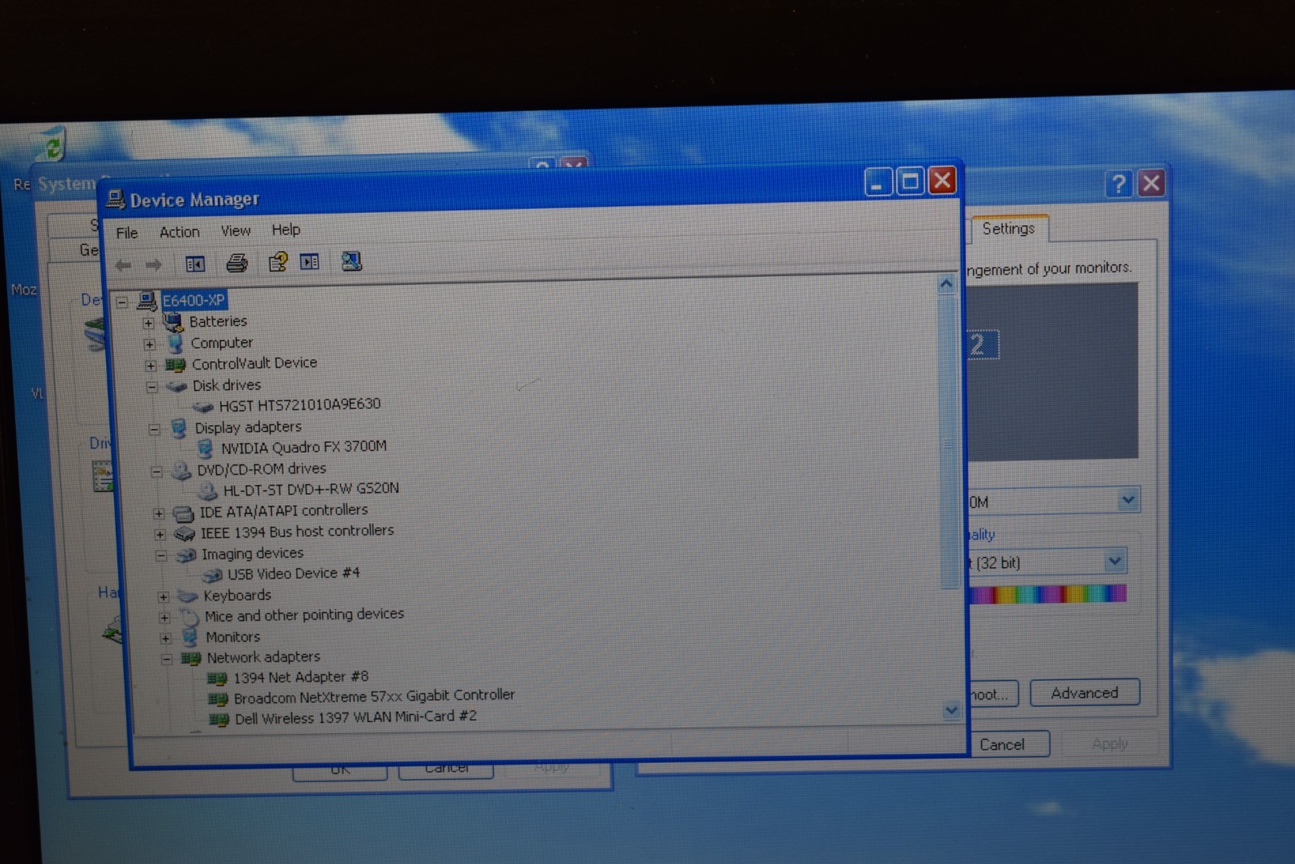Click help question mark in Display Properties
The image size is (1295, 864).
[1119, 184]
